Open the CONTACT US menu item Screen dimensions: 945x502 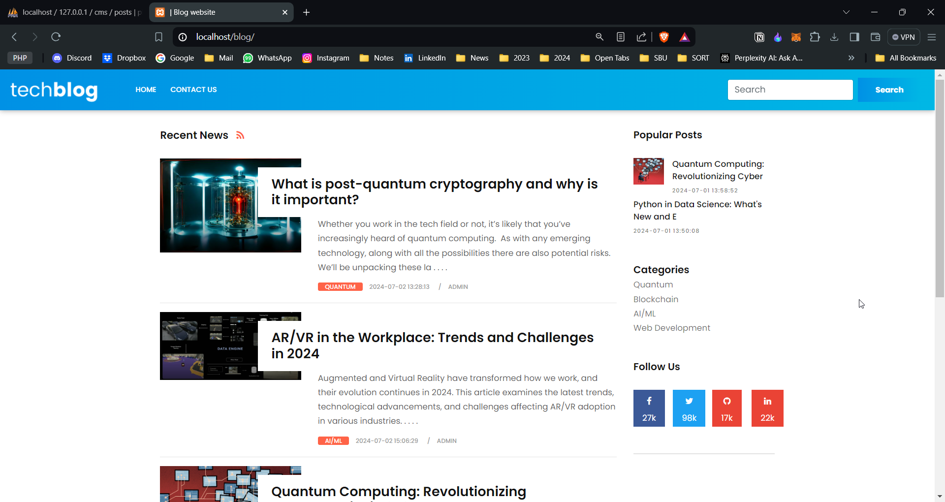click(x=193, y=90)
